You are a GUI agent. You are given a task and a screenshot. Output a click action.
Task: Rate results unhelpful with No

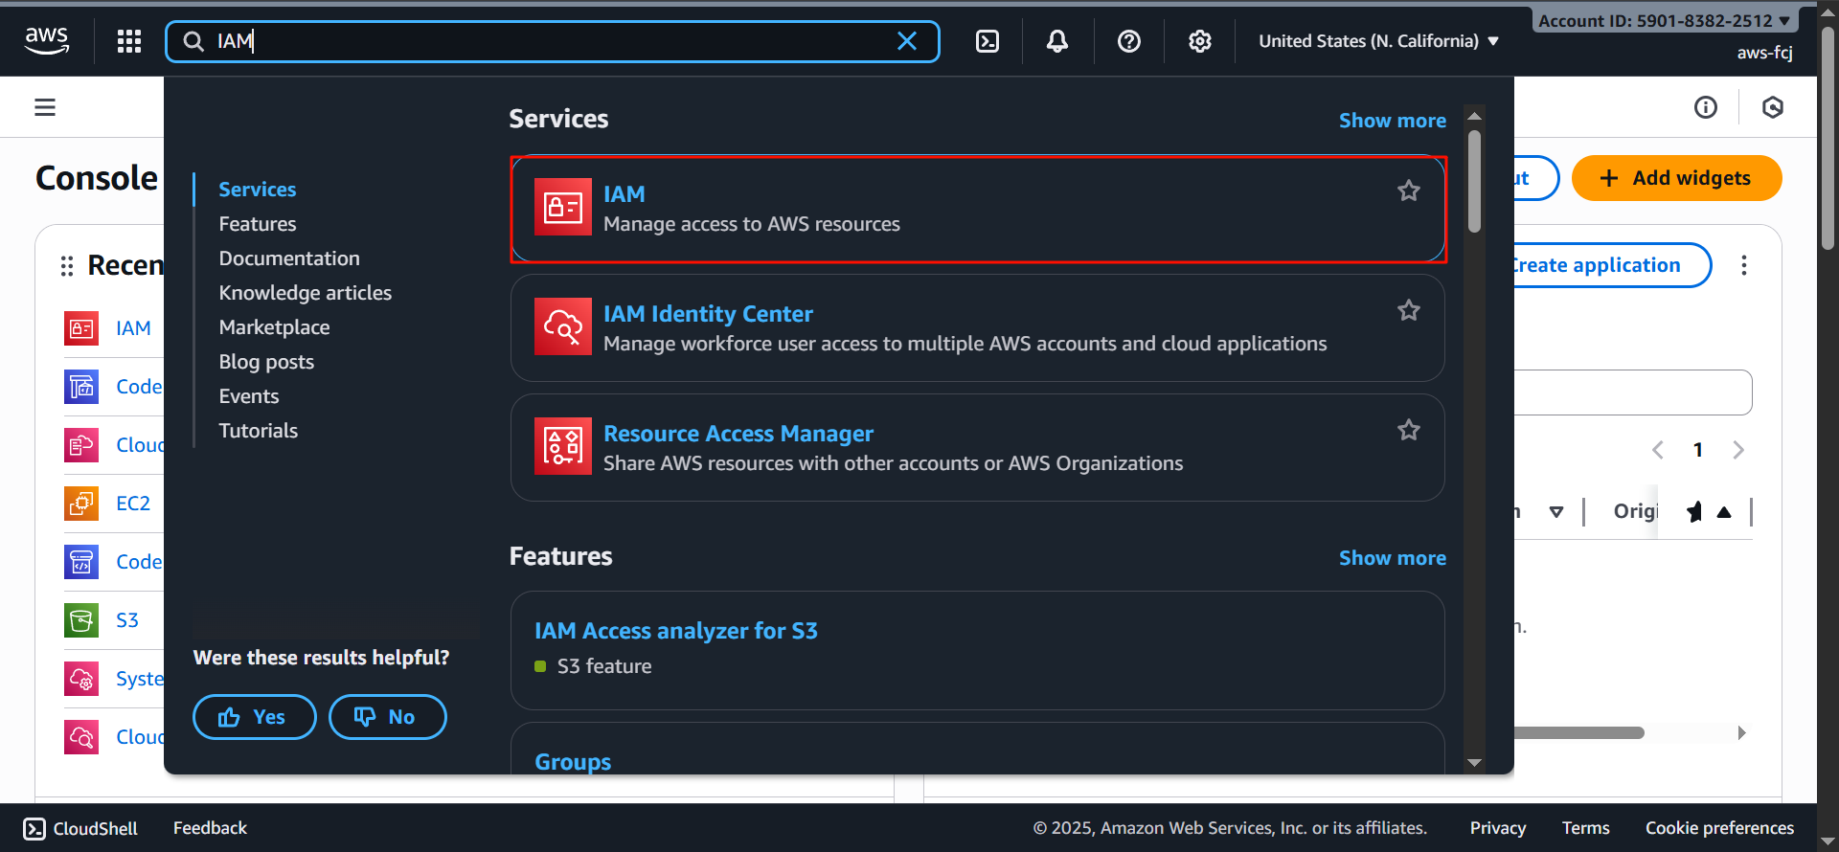[x=387, y=717]
